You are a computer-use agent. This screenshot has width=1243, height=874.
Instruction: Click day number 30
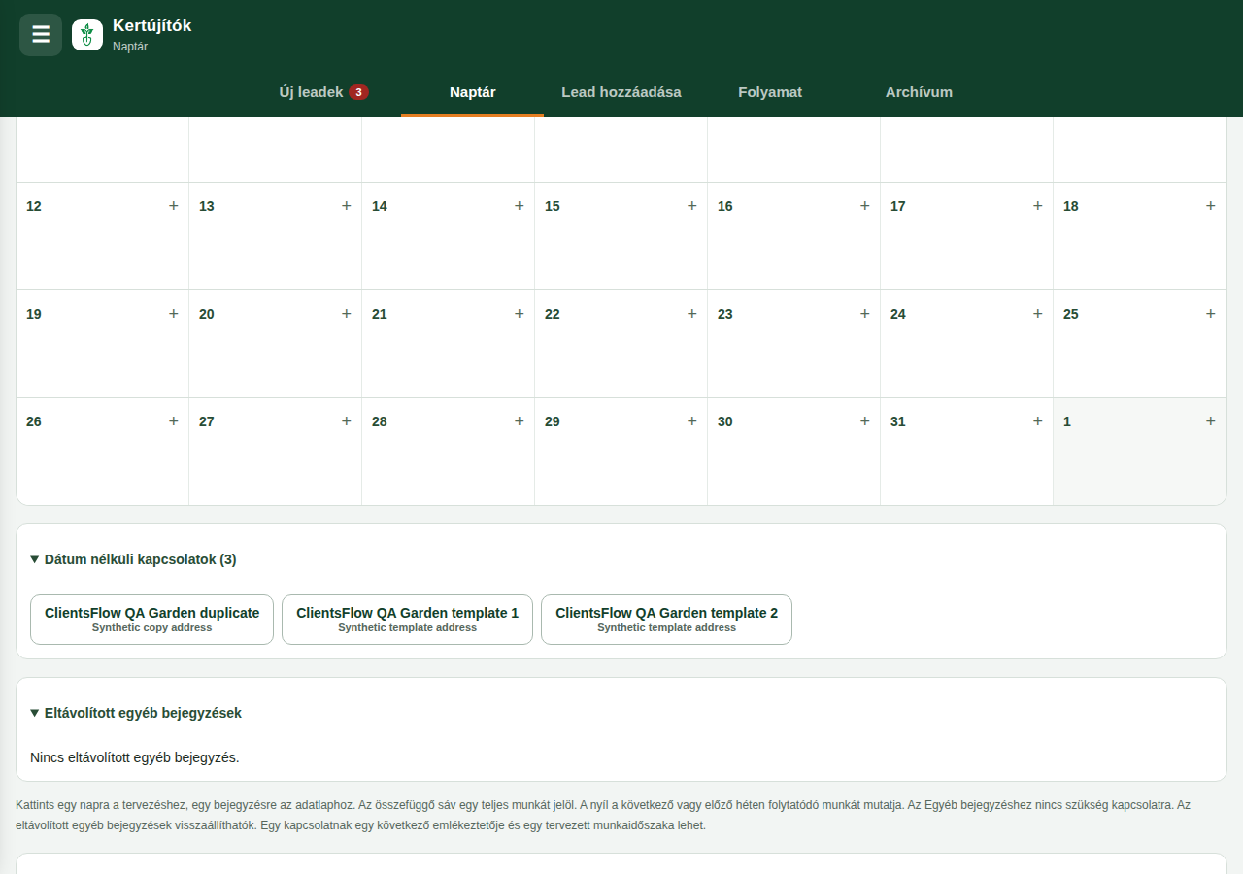coord(725,421)
